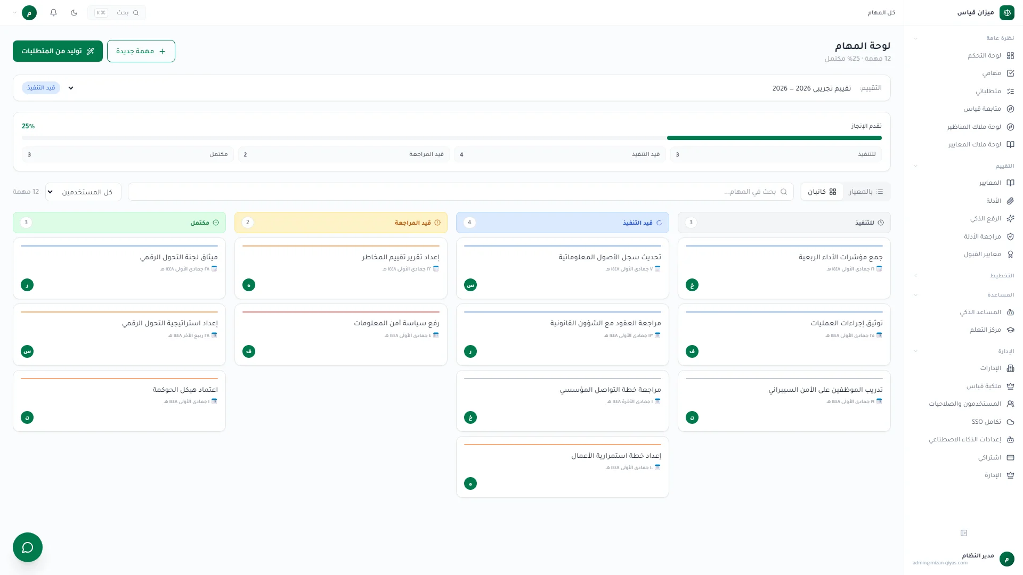The image size is (1023, 575).
Task: Open task اعتماد هيكل الحوكمة
Action: (119, 401)
